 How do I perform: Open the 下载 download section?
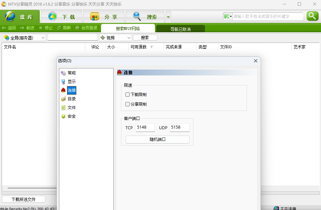61,17
